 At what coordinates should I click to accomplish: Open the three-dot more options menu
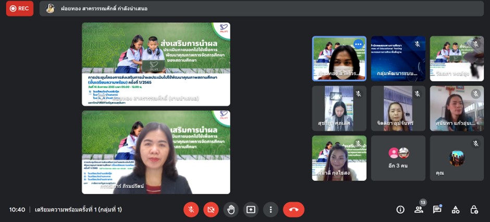[271, 209]
